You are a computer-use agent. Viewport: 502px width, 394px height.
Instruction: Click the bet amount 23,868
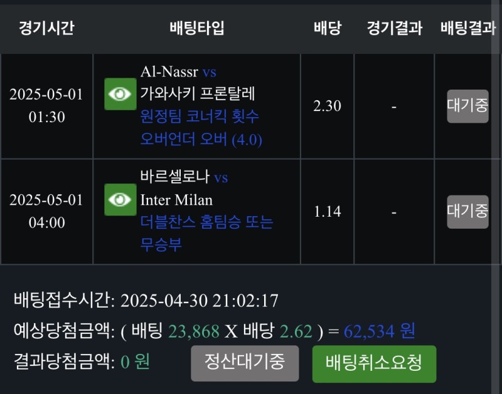193,331
